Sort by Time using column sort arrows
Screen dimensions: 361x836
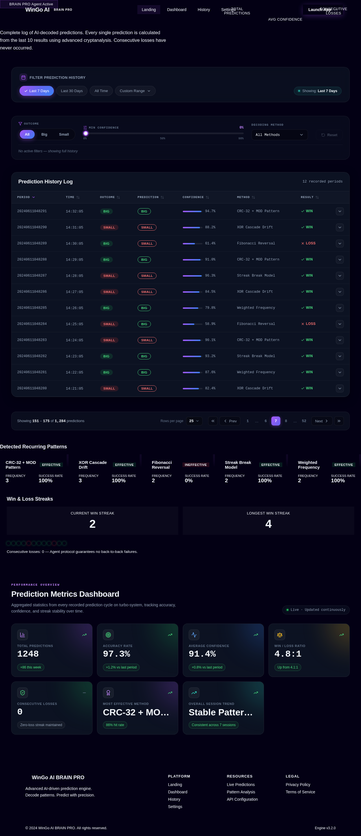tap(78, 197)
